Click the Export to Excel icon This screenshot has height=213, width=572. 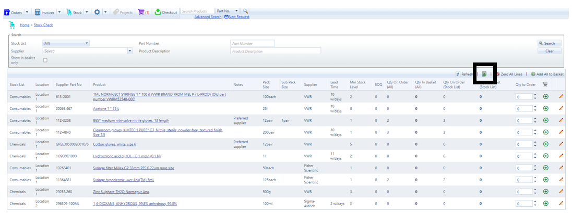(x=484, y=74)
